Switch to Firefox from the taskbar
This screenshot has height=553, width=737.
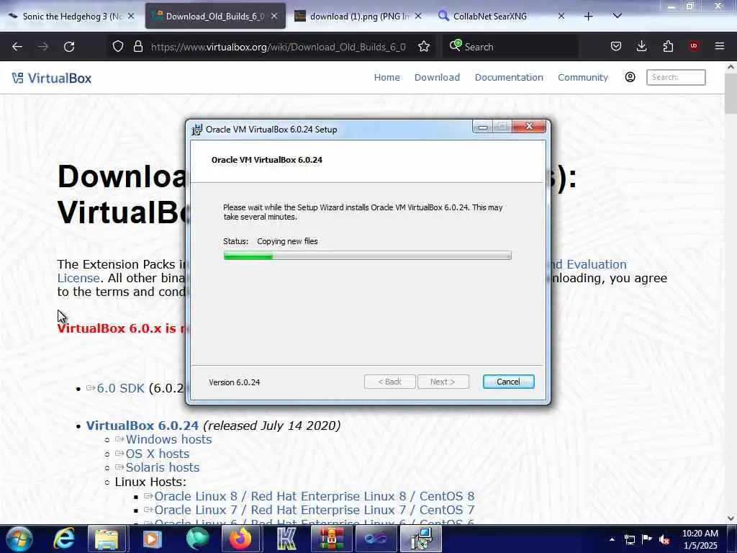(x=241, y=539)
